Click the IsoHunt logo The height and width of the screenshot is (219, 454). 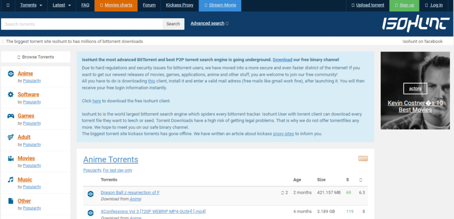tap(416, 24)
